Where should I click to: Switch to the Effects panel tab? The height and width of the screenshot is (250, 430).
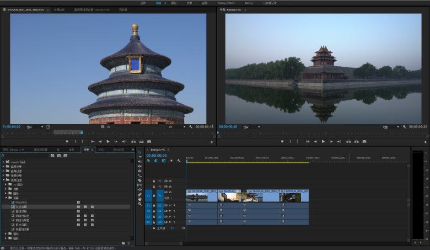pos(87,150)
